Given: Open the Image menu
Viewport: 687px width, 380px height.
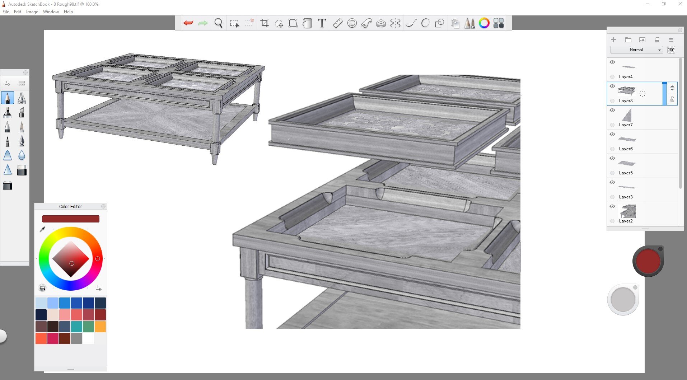Looking at the screenshot, I should (x=32, y=12).
